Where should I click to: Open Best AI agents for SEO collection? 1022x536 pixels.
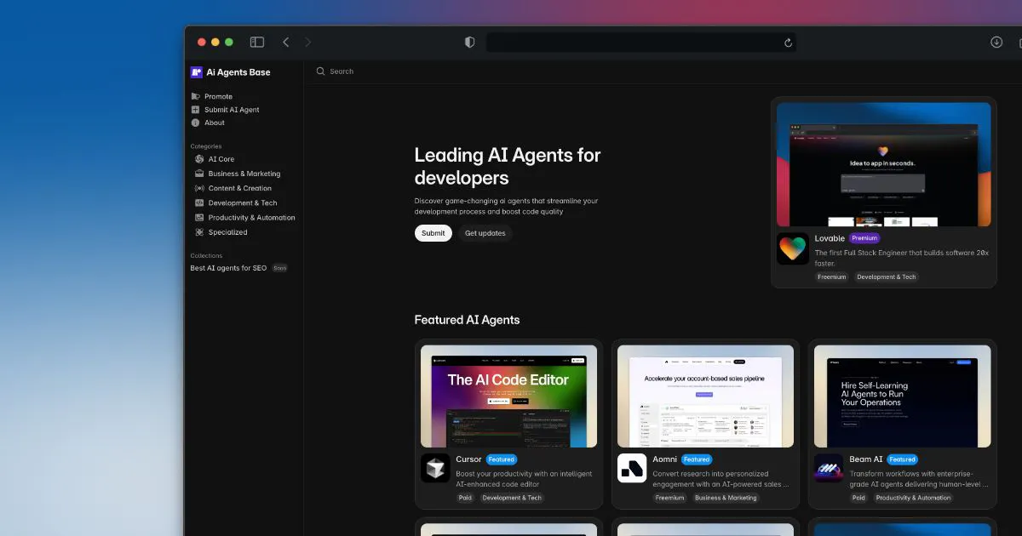pyautogui.click(x=228, y=268)
